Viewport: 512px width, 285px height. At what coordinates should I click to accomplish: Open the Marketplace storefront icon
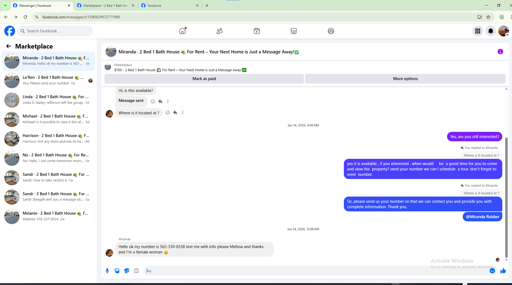[x=294, y=31]
